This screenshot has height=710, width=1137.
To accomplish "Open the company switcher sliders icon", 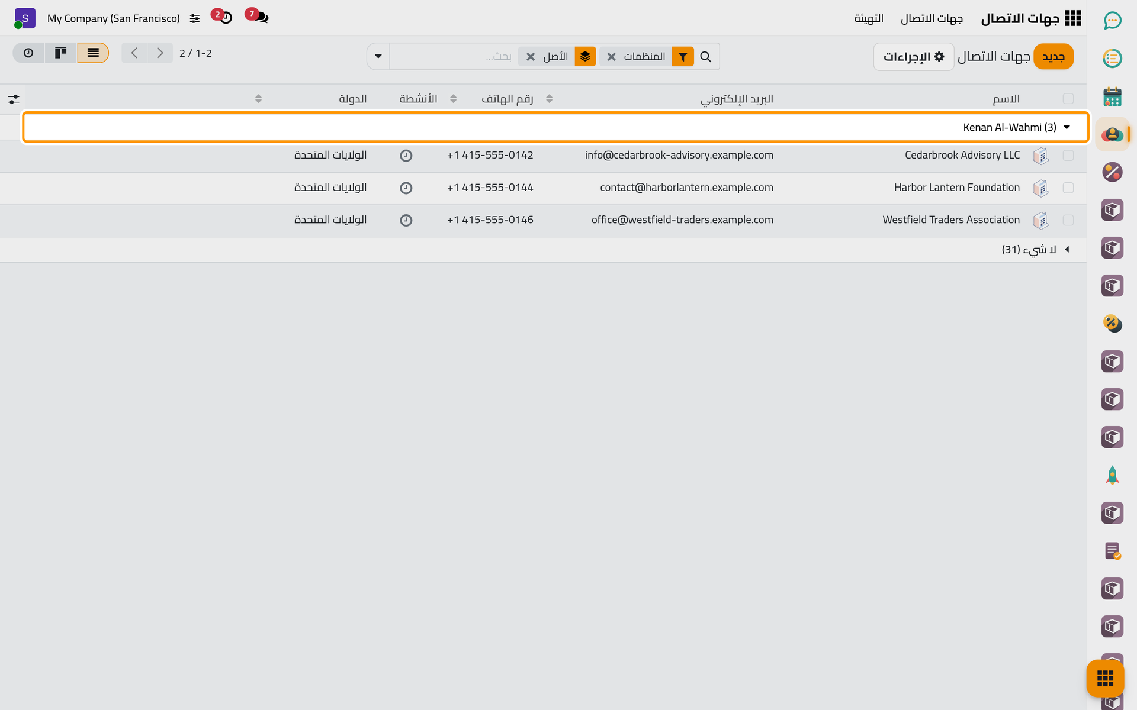I will point(195,19).
